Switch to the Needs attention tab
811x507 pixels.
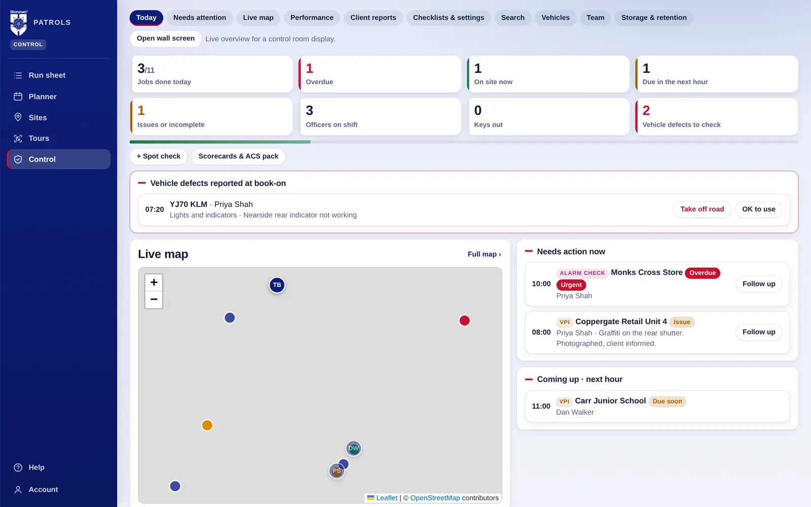pyautogui.click(x=200, y=18)
